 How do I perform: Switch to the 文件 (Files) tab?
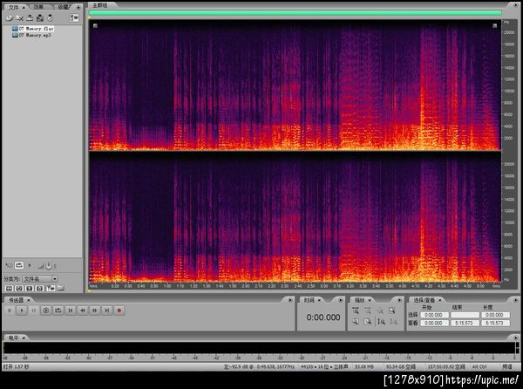[14, 7]
